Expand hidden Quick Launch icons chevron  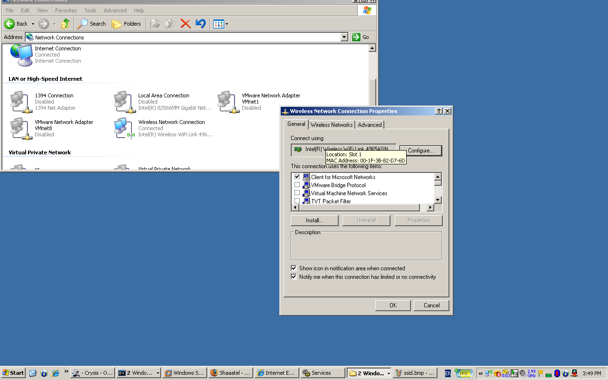click(x=66, y=372)
